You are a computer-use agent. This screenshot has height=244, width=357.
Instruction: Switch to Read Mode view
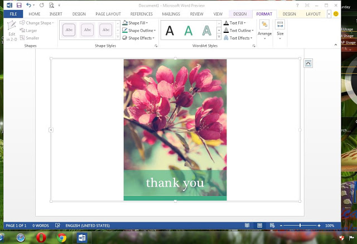pos(247,226)
